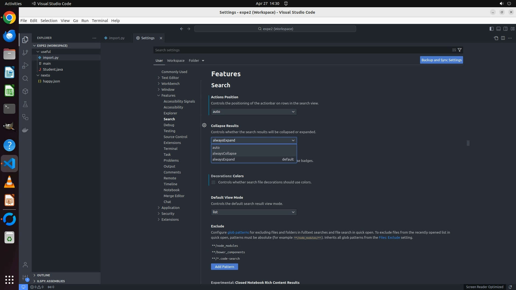Click the Collapse Results gear icon
This screenshot has height=290, width=516.
click(204, 125)
